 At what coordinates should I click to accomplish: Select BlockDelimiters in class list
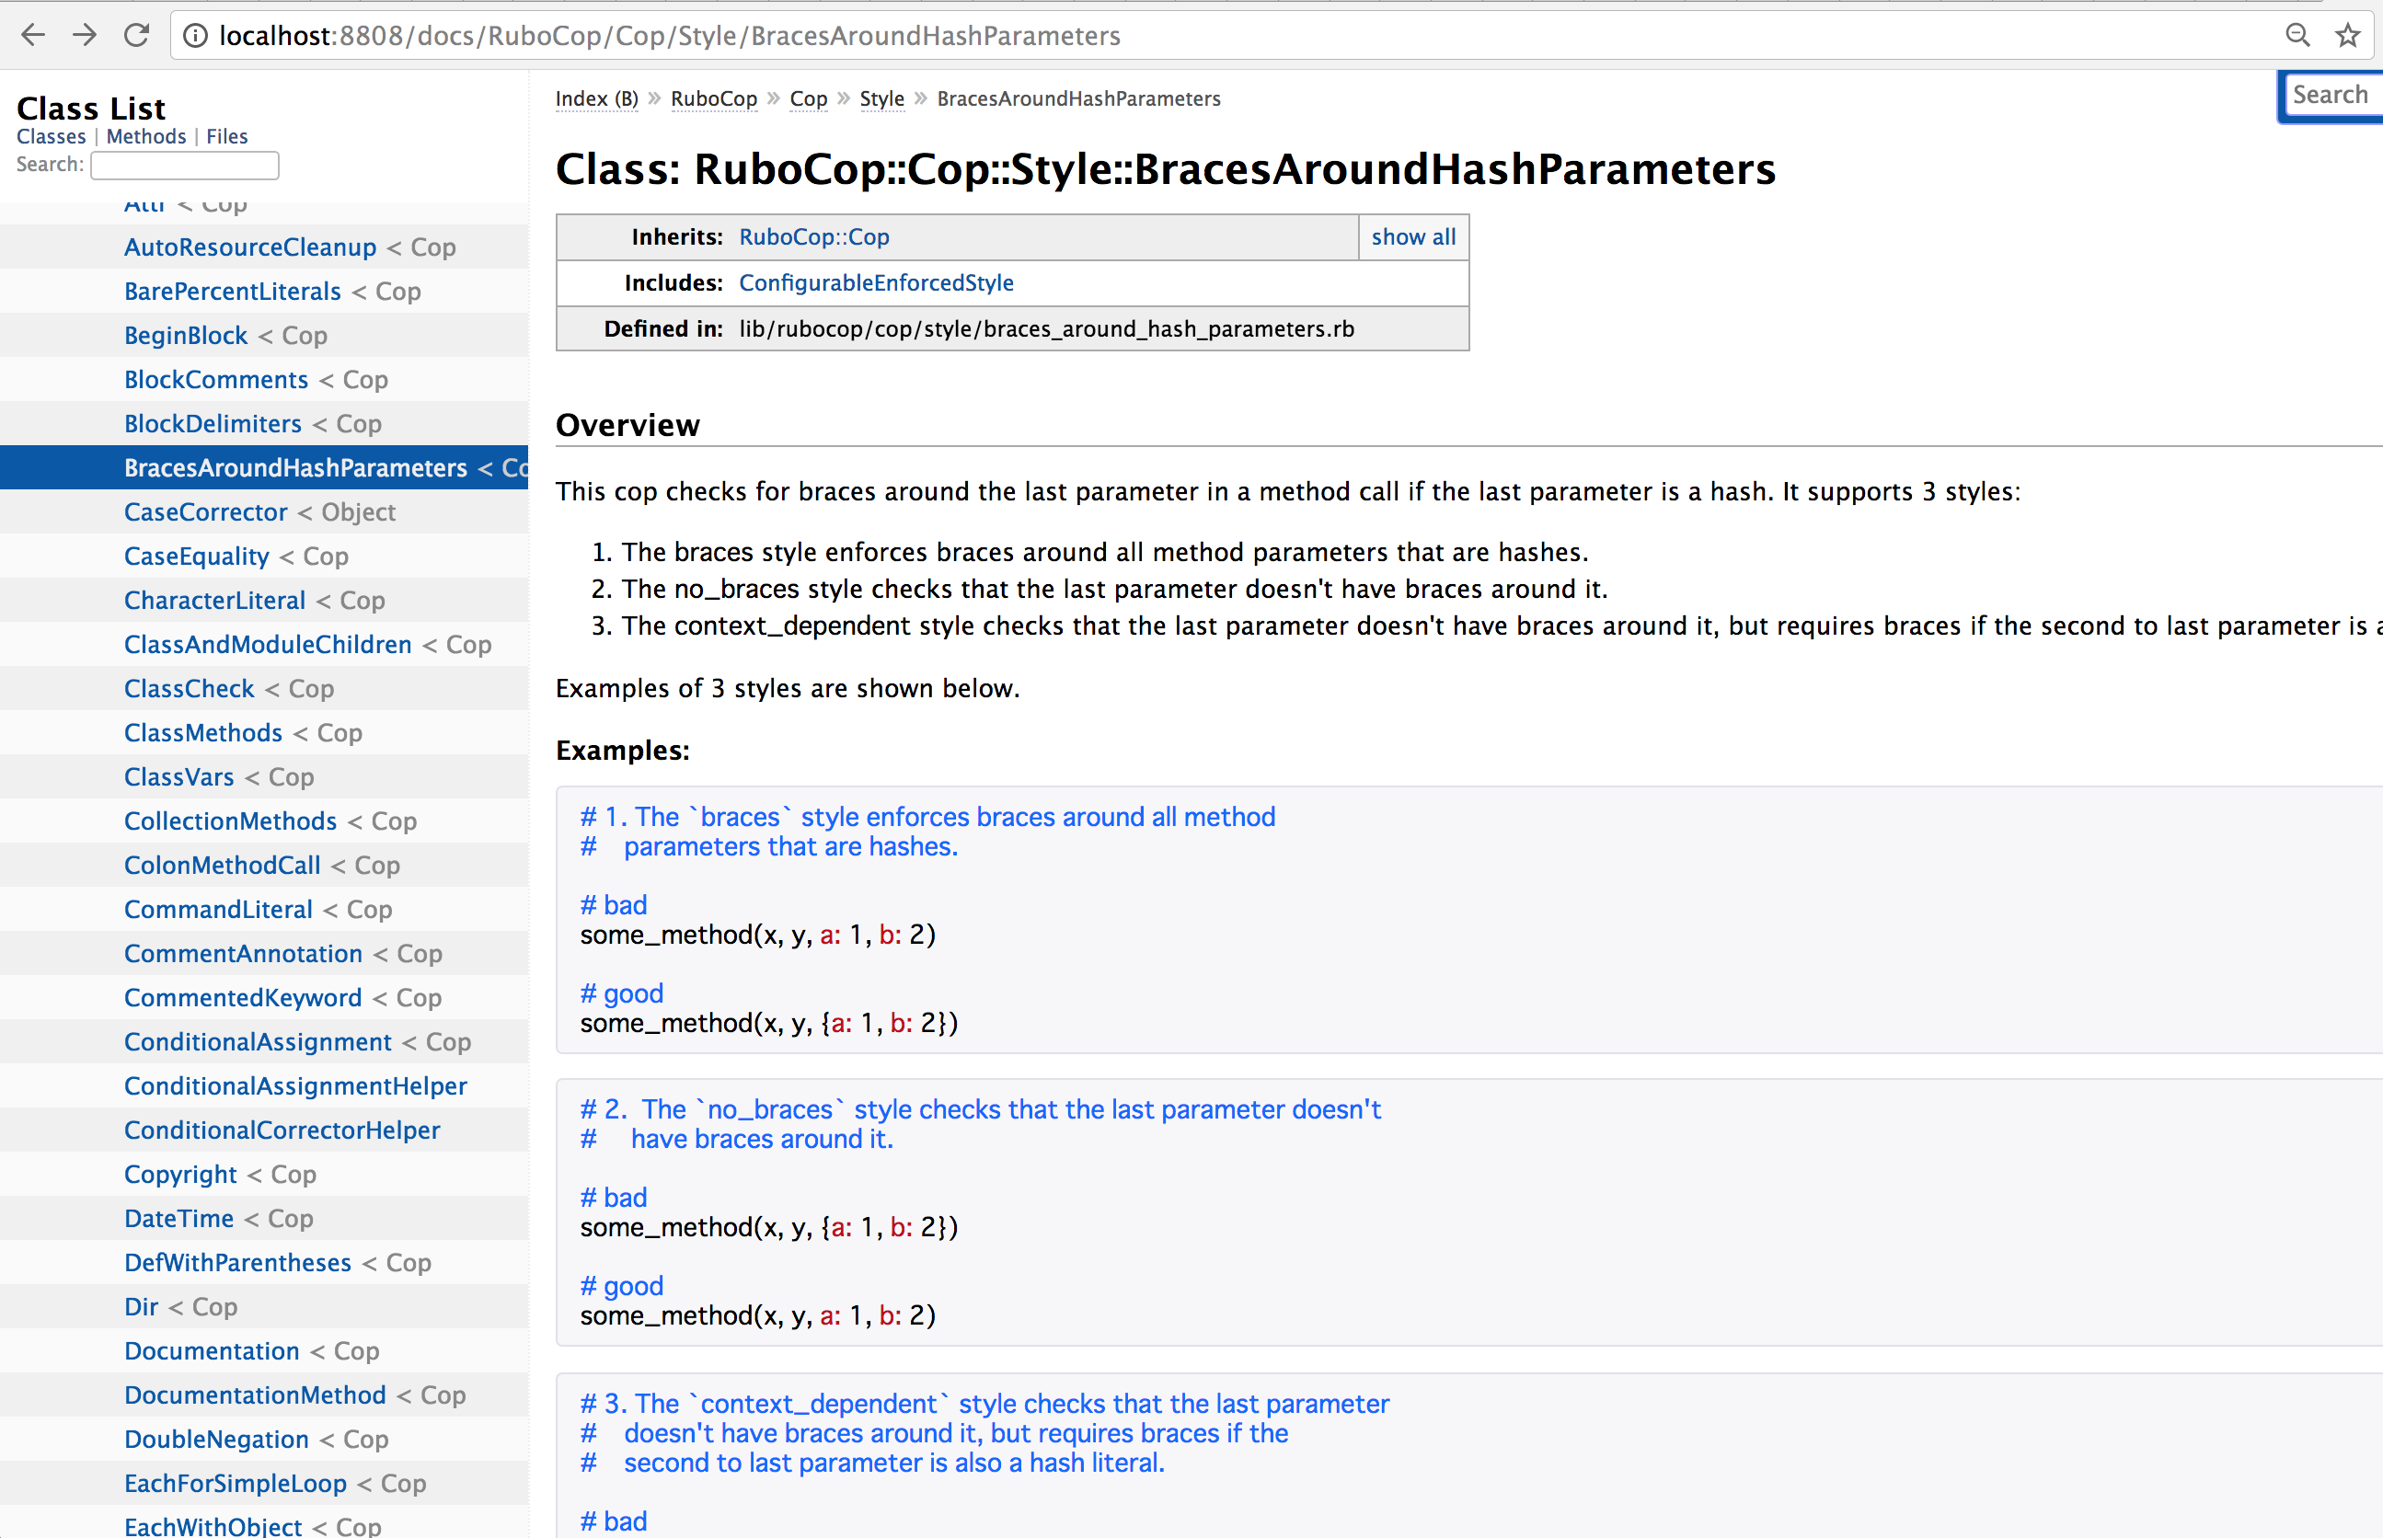point(213,423)
